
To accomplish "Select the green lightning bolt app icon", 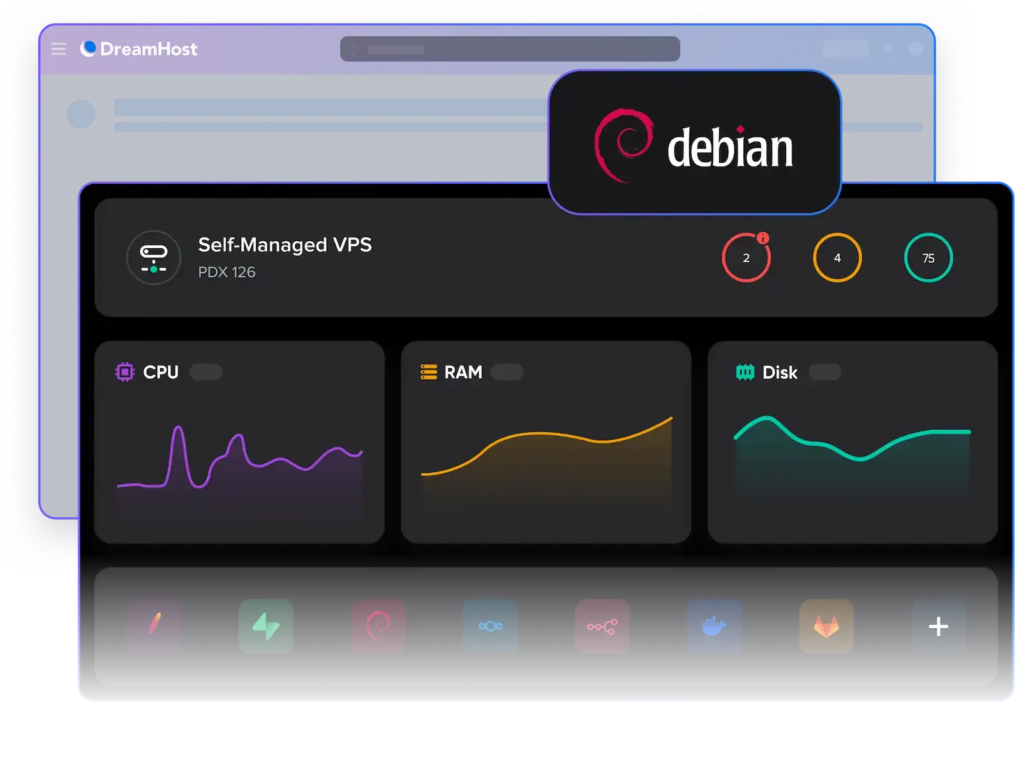I will [266, 626].
